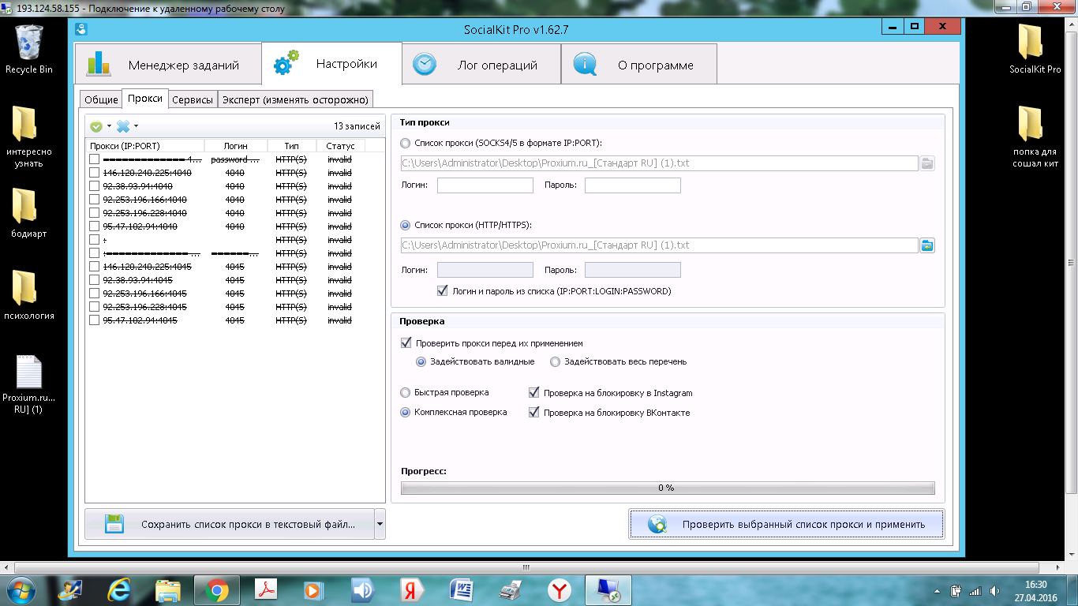
Task: Open the интересно узнать desktop folder
Action: [28, 137]
